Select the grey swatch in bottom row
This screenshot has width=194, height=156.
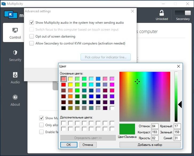coord(84,108)
